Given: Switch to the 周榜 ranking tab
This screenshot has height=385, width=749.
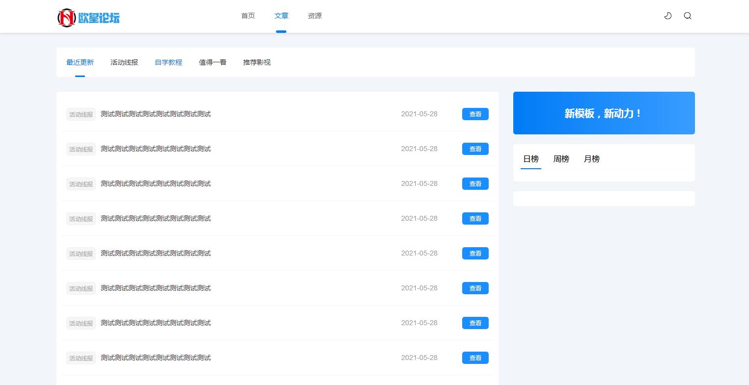Looking at the screenshot, I should tap(561, 159).
